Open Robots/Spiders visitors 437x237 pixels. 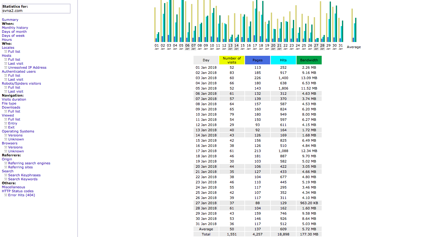(21, 83)
